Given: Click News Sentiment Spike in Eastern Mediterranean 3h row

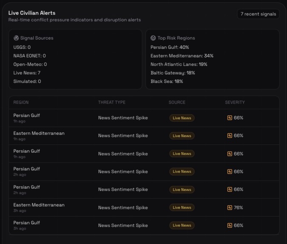Looking at the screenshot, I should (x=123, y=207).
